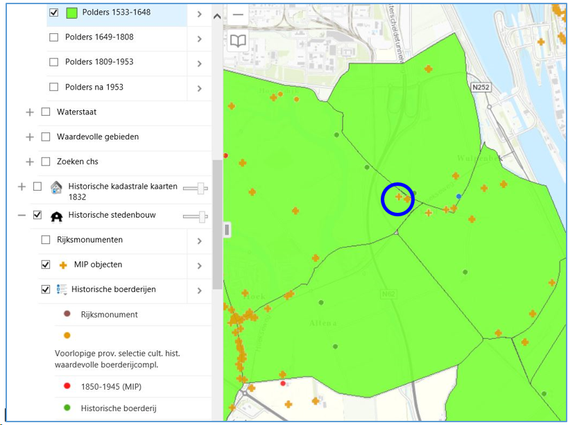Select the Historische boerderijen label
This screenshot has width=568, height=425.
113,289
